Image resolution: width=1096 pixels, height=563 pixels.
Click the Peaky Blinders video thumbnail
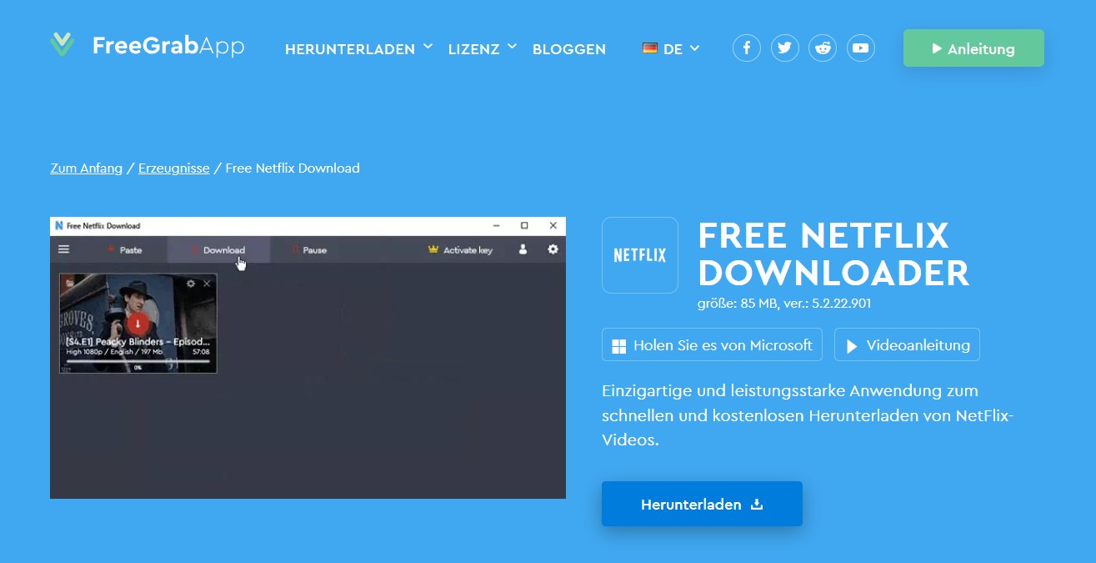[x=138, y=324]
